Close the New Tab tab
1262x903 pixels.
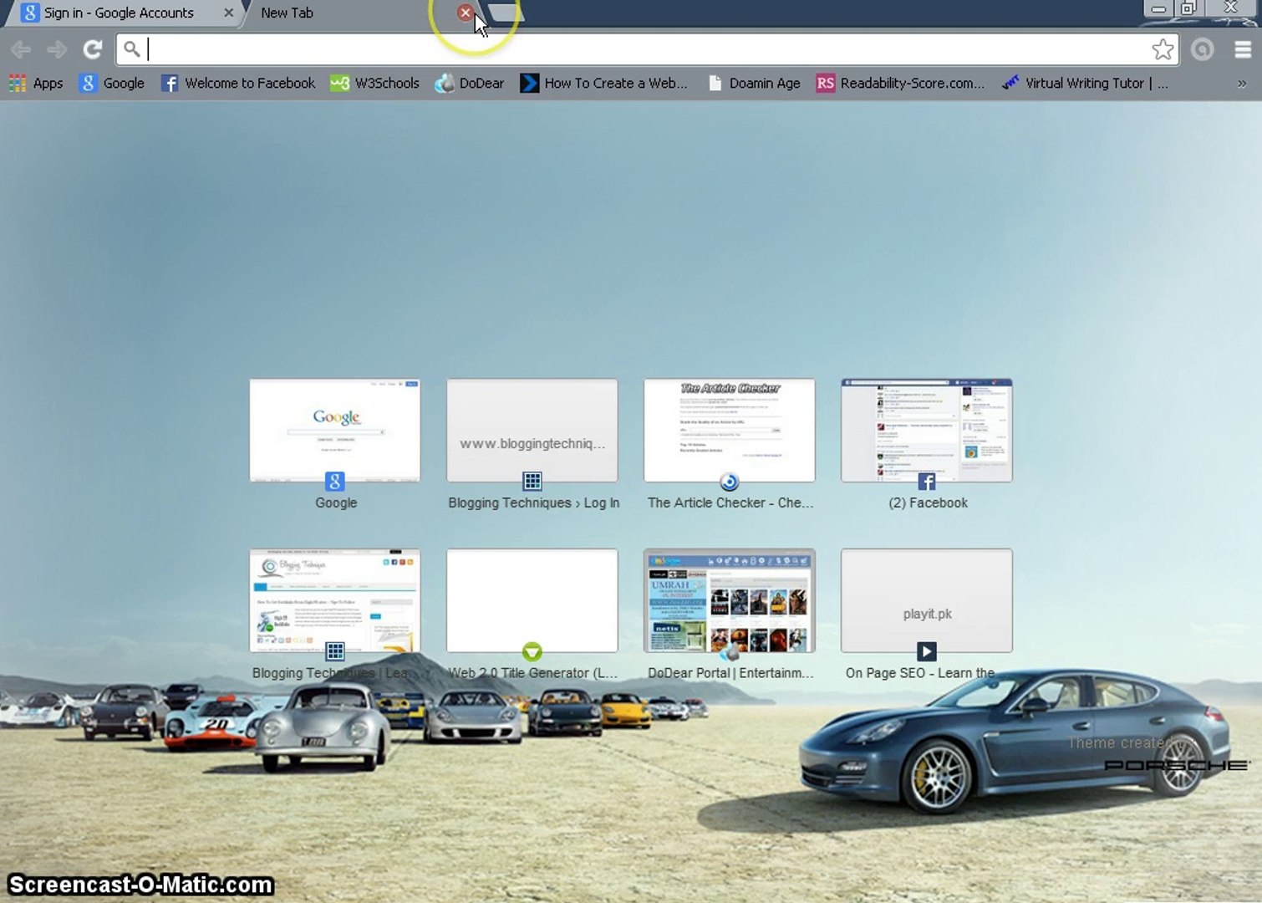pyautogui.click(x=466, y=13)
